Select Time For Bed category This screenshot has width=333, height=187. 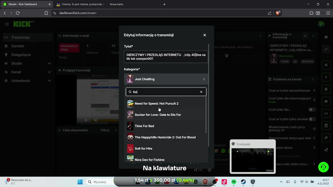(x=166, y=126)
